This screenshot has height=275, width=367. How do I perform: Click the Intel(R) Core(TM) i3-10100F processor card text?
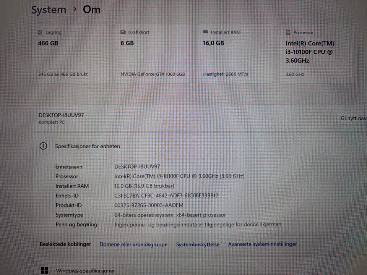[x=310, y=52]
